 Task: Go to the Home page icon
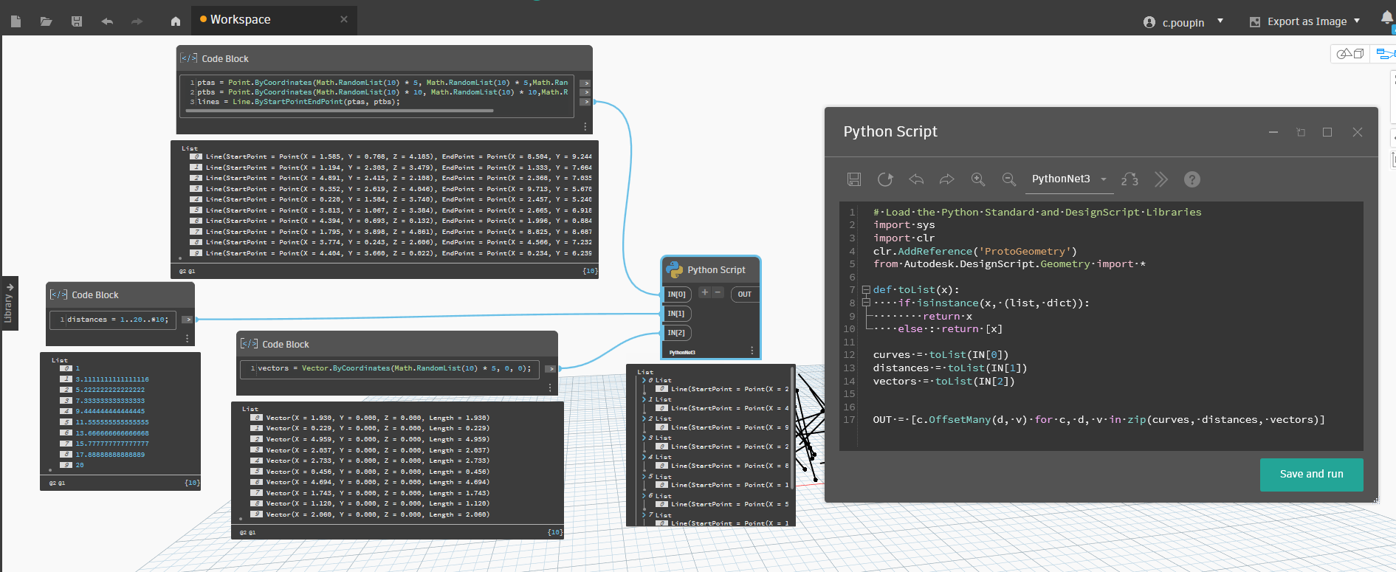coord(176,21)
